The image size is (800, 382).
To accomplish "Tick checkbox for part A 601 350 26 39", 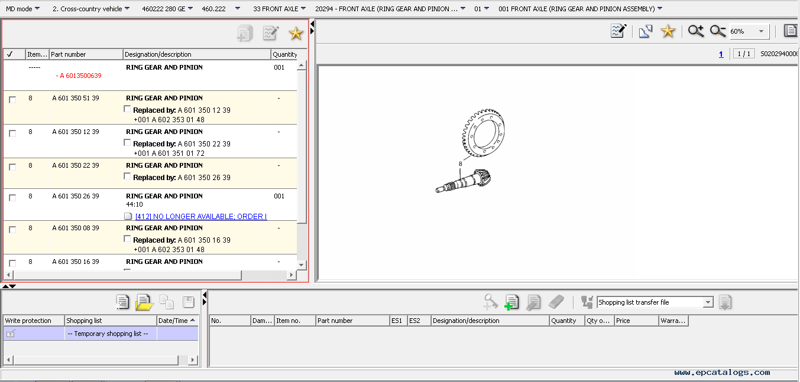I will coord(12,198).
